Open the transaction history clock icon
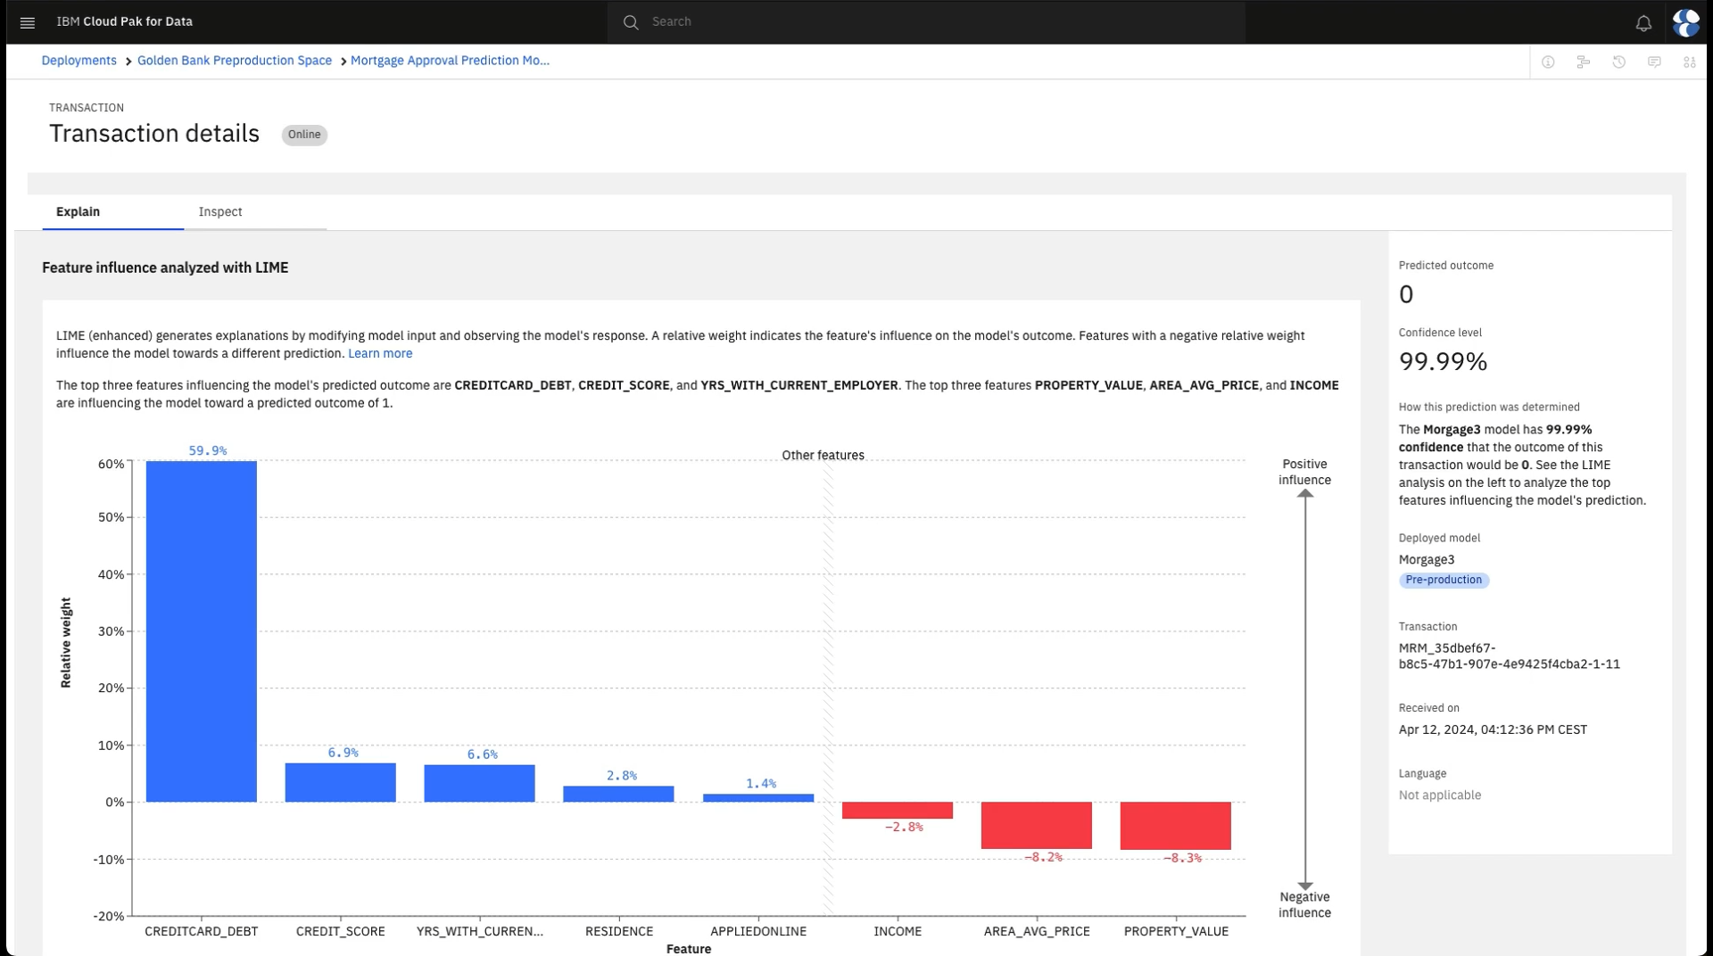The height and width of the screenshot is (956, 1713). click(1619, 62)
